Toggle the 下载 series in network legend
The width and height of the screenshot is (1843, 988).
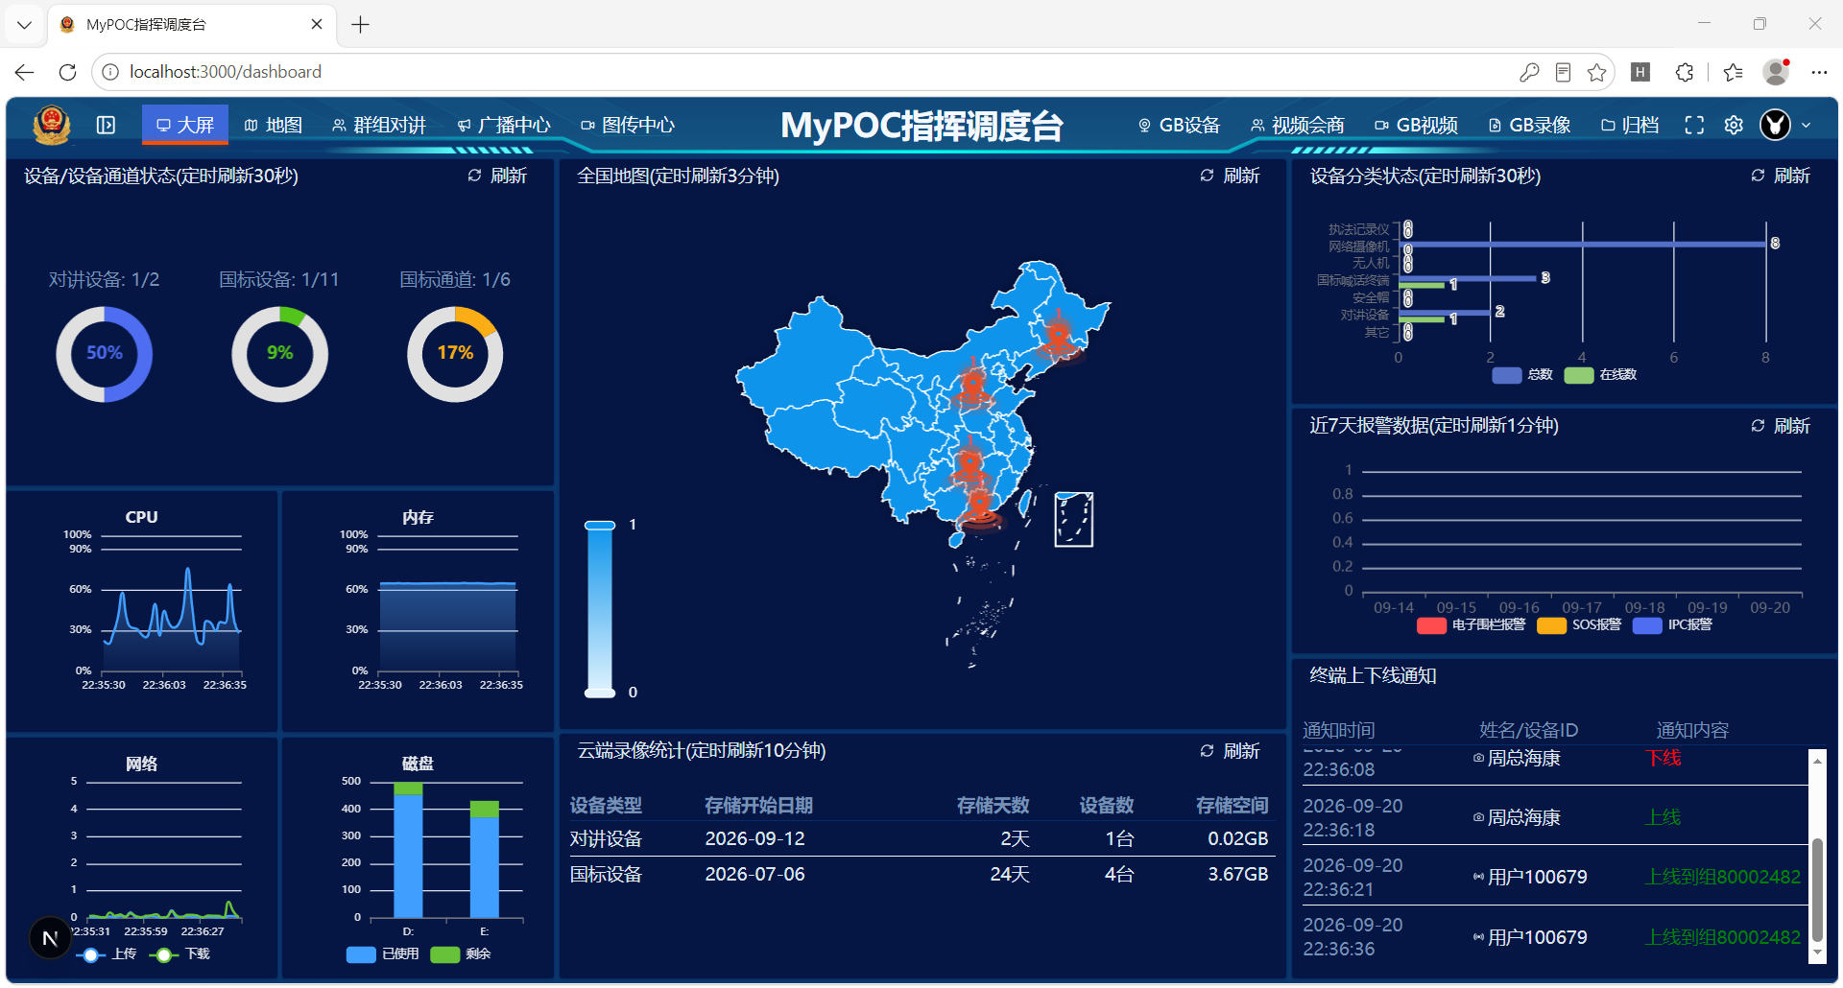point(180,954)
